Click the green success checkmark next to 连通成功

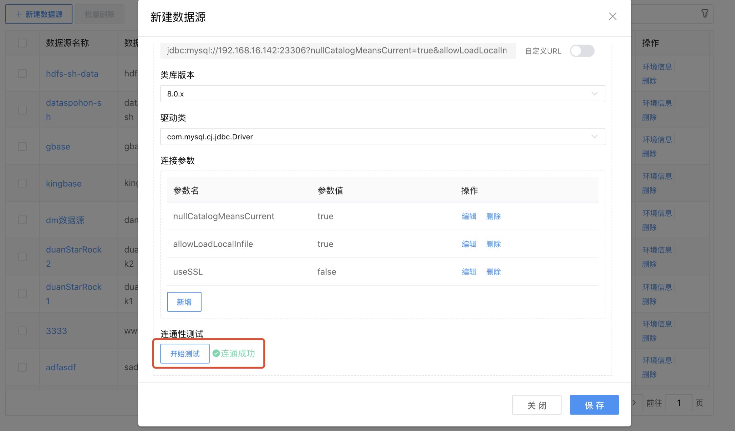216,353
